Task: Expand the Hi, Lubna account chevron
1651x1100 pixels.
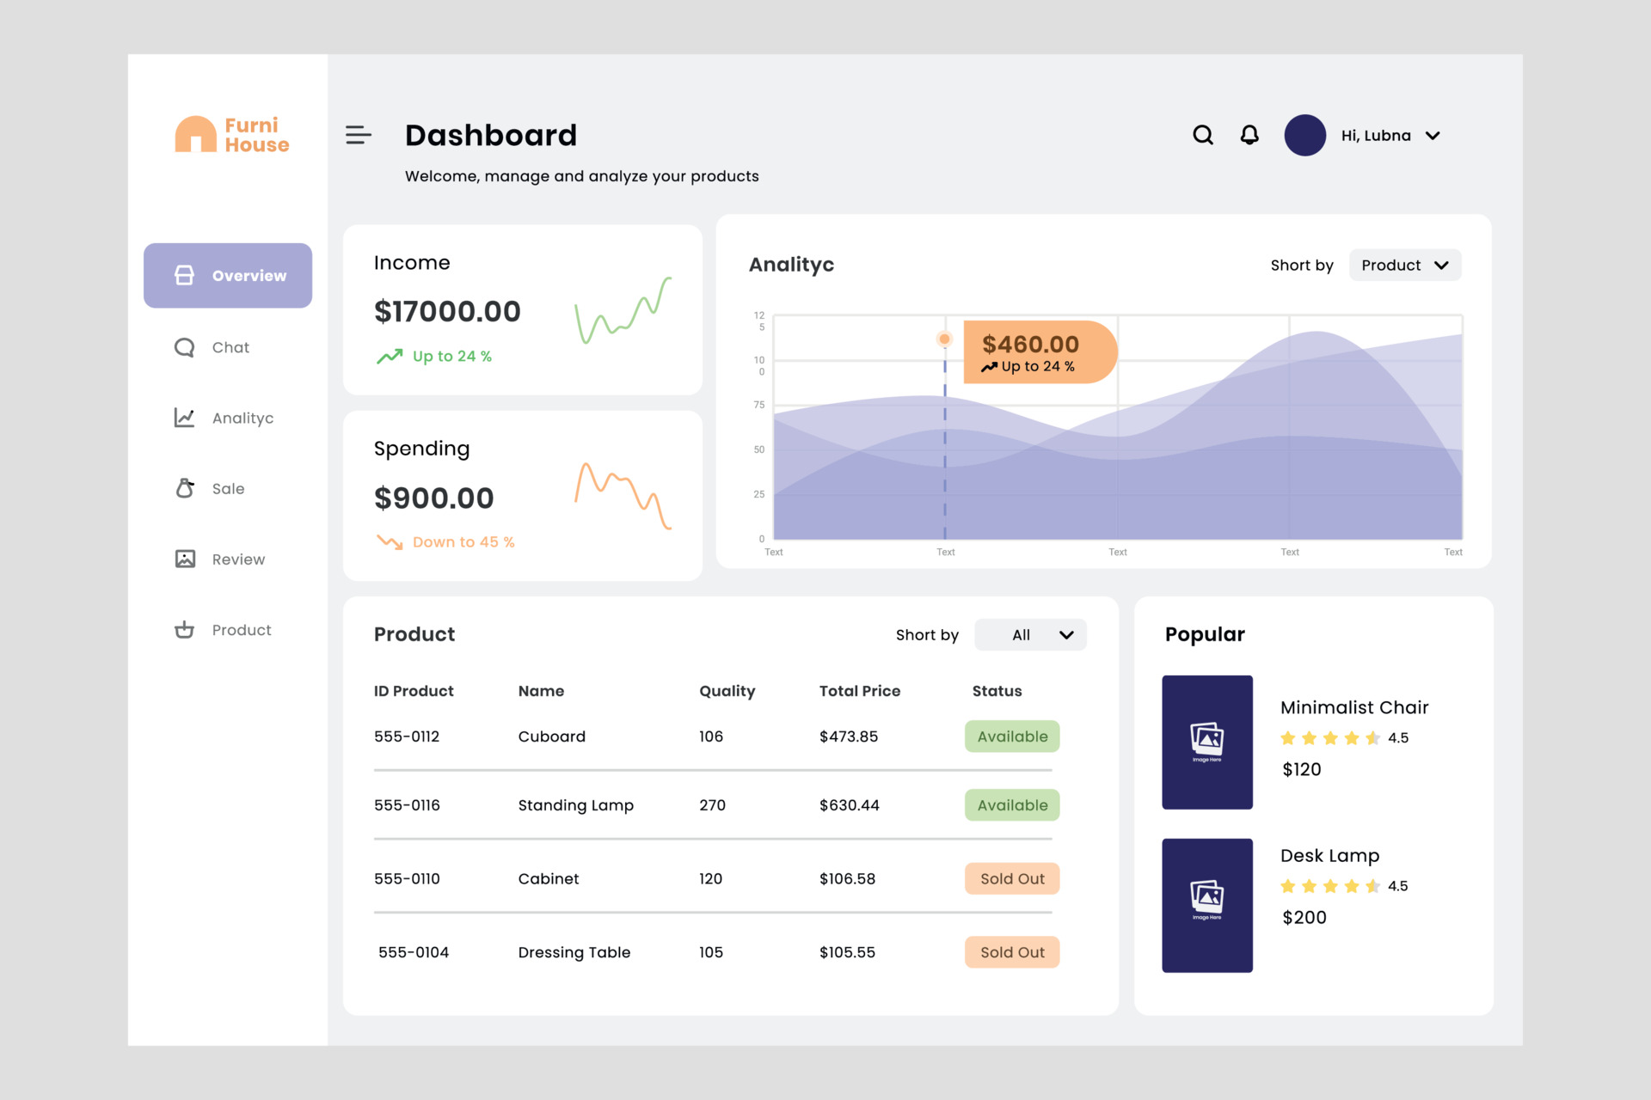Action: 1433,135
